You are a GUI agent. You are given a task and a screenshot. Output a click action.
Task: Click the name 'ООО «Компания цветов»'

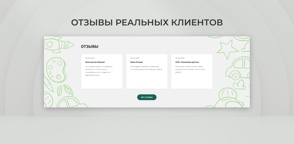187,62
